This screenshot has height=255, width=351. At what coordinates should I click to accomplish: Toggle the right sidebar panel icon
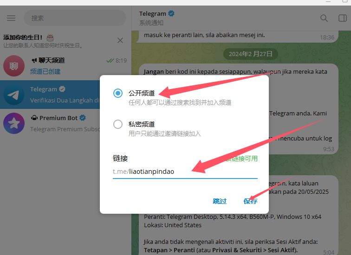click(342, 18)
